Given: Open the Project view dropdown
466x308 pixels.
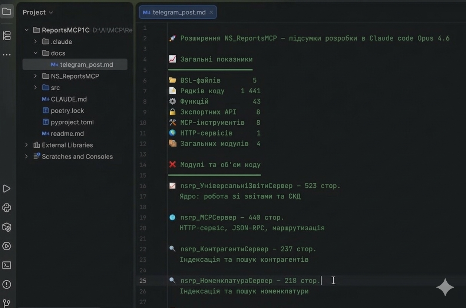Looking at the screenshot, I should 38,12.
